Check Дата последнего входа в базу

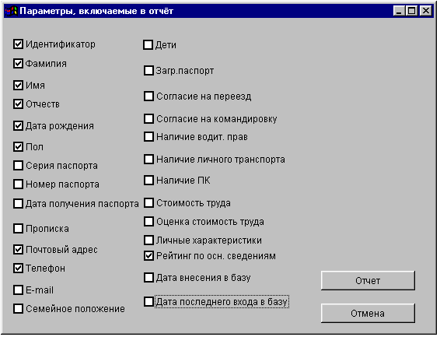point(148,302)
